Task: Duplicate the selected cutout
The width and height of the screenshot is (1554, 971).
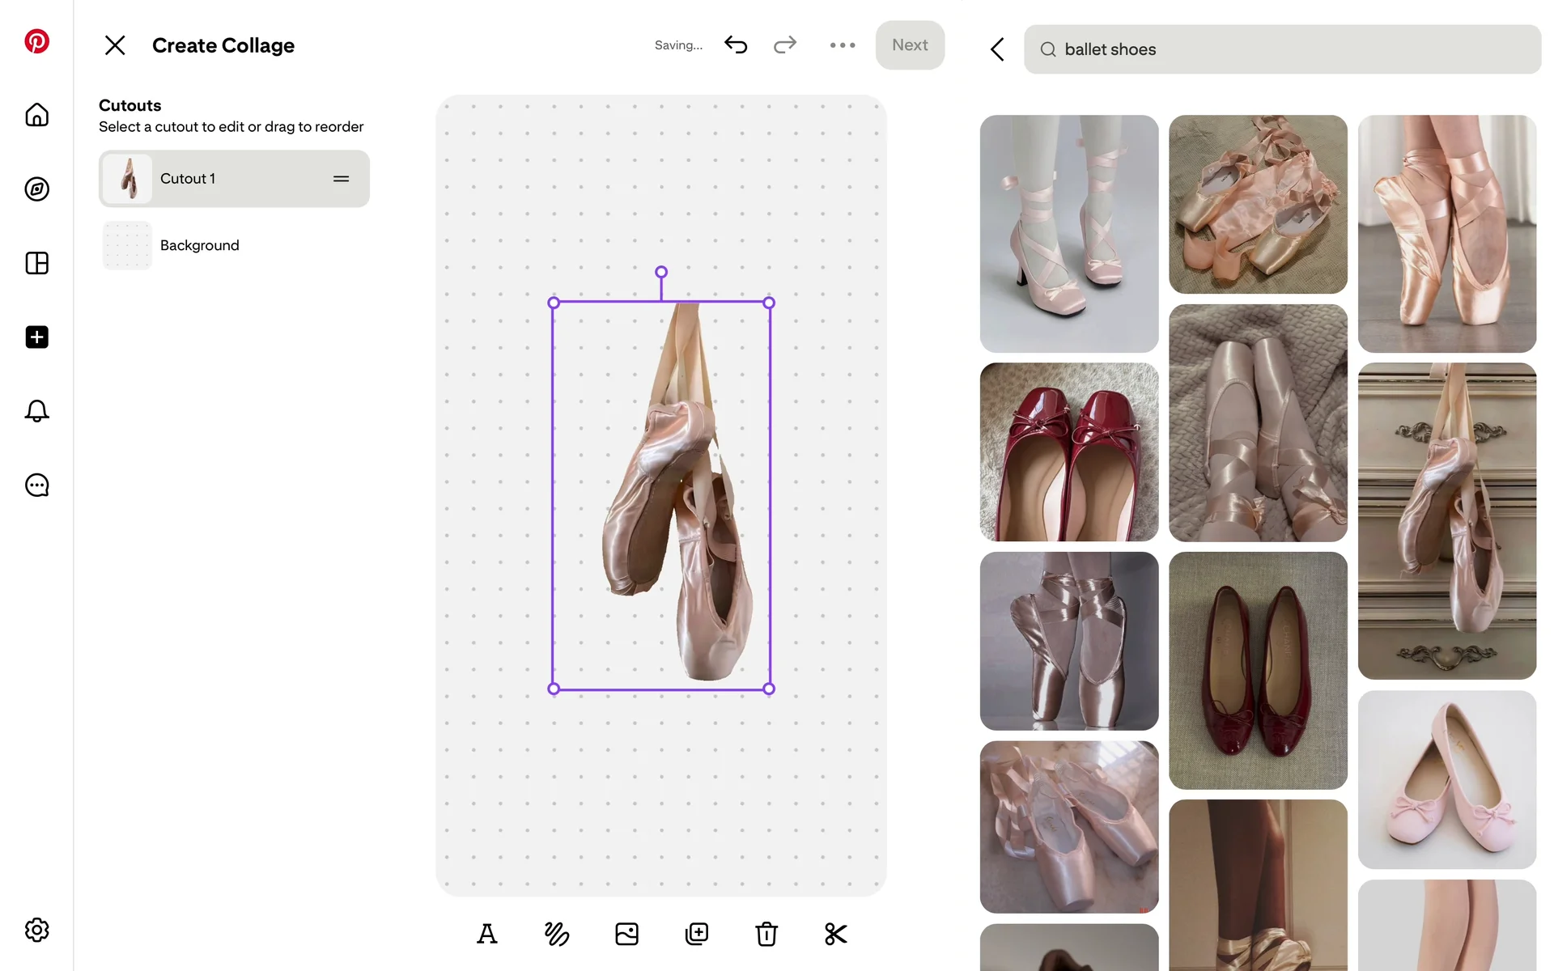Action: (x=696, y=934)
